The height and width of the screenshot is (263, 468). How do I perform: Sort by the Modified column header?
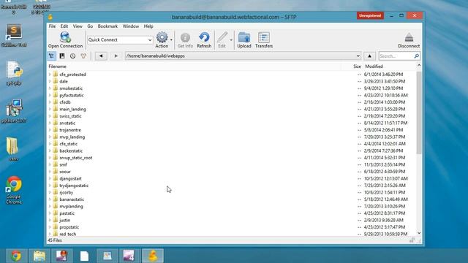(x=374, y=66)
